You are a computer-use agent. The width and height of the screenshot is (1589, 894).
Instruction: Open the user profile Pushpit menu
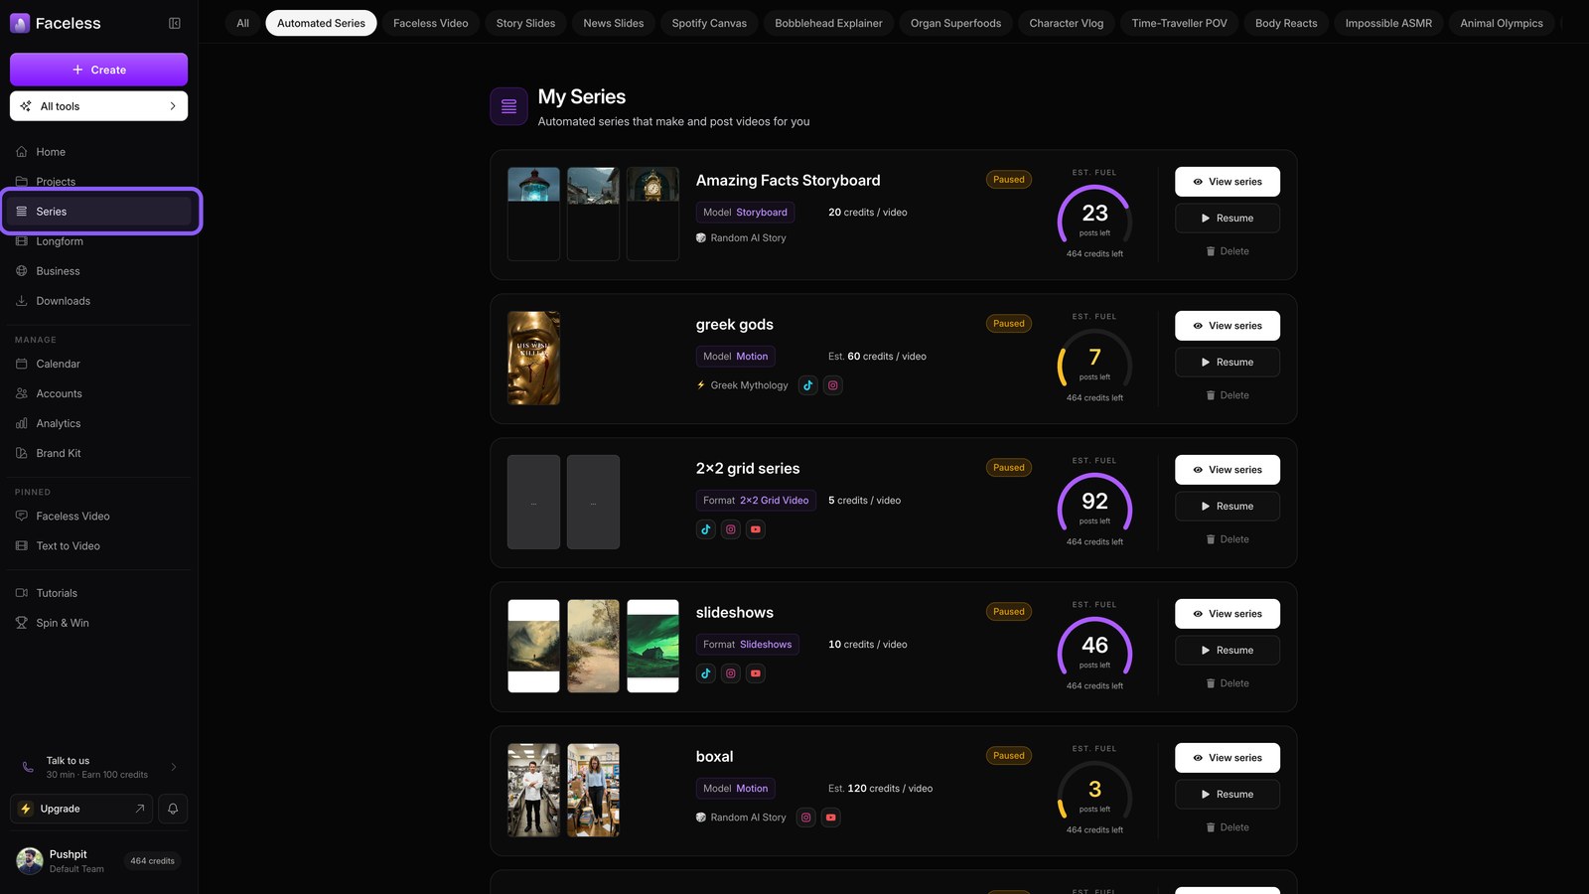98,861
